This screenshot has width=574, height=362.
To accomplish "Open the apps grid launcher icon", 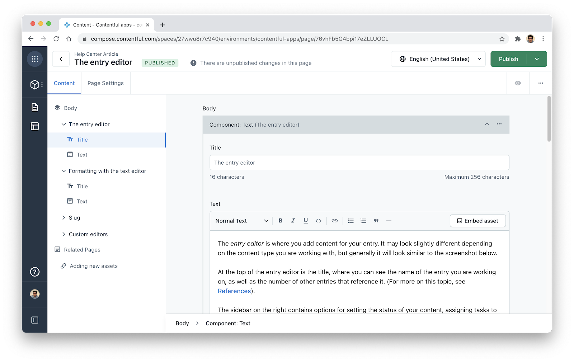I will (34, 59).
